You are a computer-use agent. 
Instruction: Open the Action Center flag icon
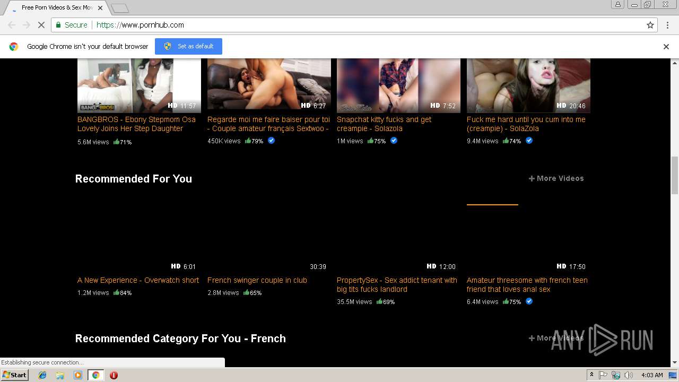[603, 375]
